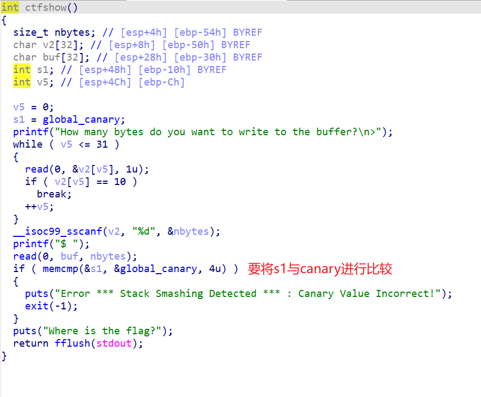This screenshot has height=397, width=481.
Task: Select nbytes in the read buf call
Action: point(108,256)
